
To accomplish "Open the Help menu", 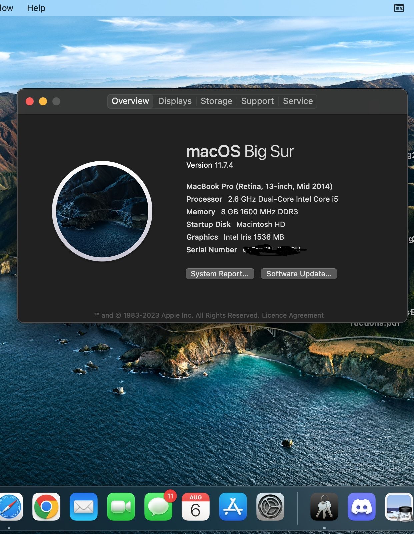I will pos(36,8).
